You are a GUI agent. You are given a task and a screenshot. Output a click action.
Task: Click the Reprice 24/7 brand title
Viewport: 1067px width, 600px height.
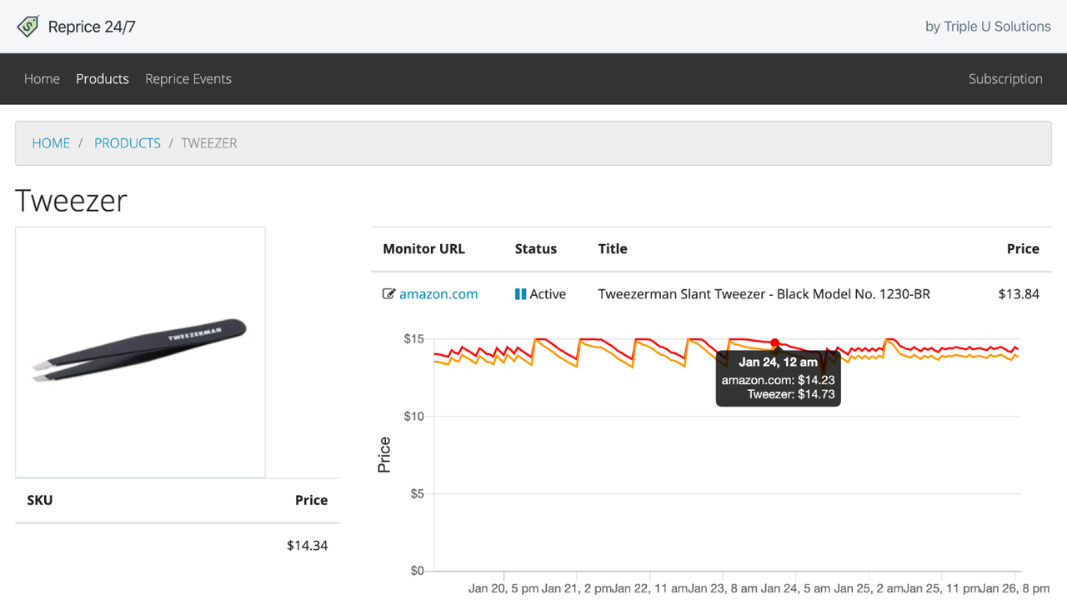click(x=92, y=27)
